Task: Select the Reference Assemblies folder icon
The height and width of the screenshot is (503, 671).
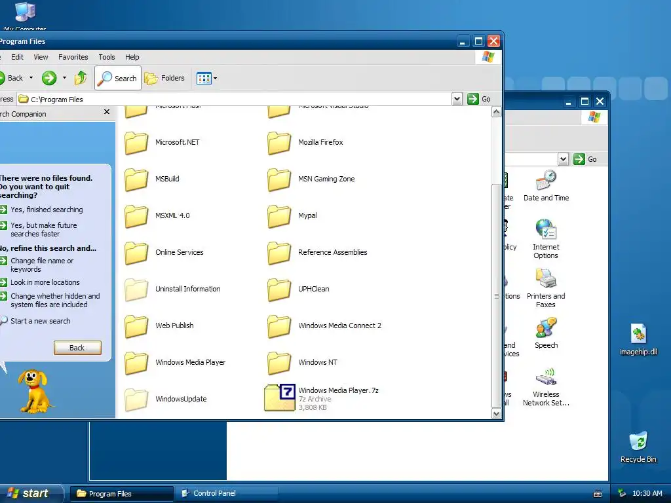Action: point(279,253)
